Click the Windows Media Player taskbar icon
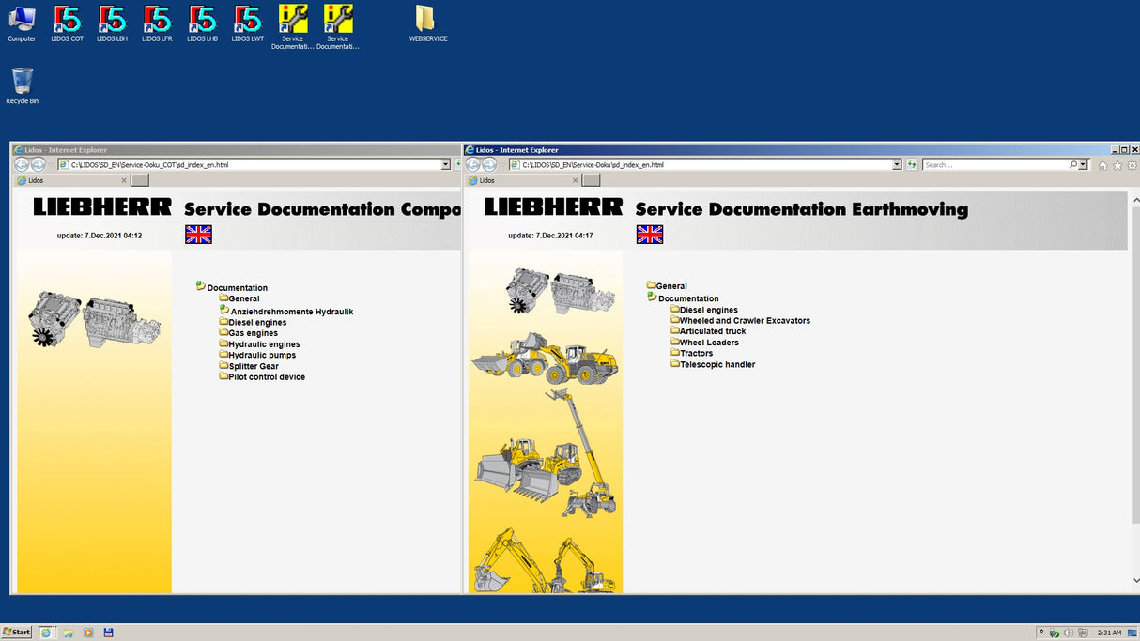 point(88,632)
